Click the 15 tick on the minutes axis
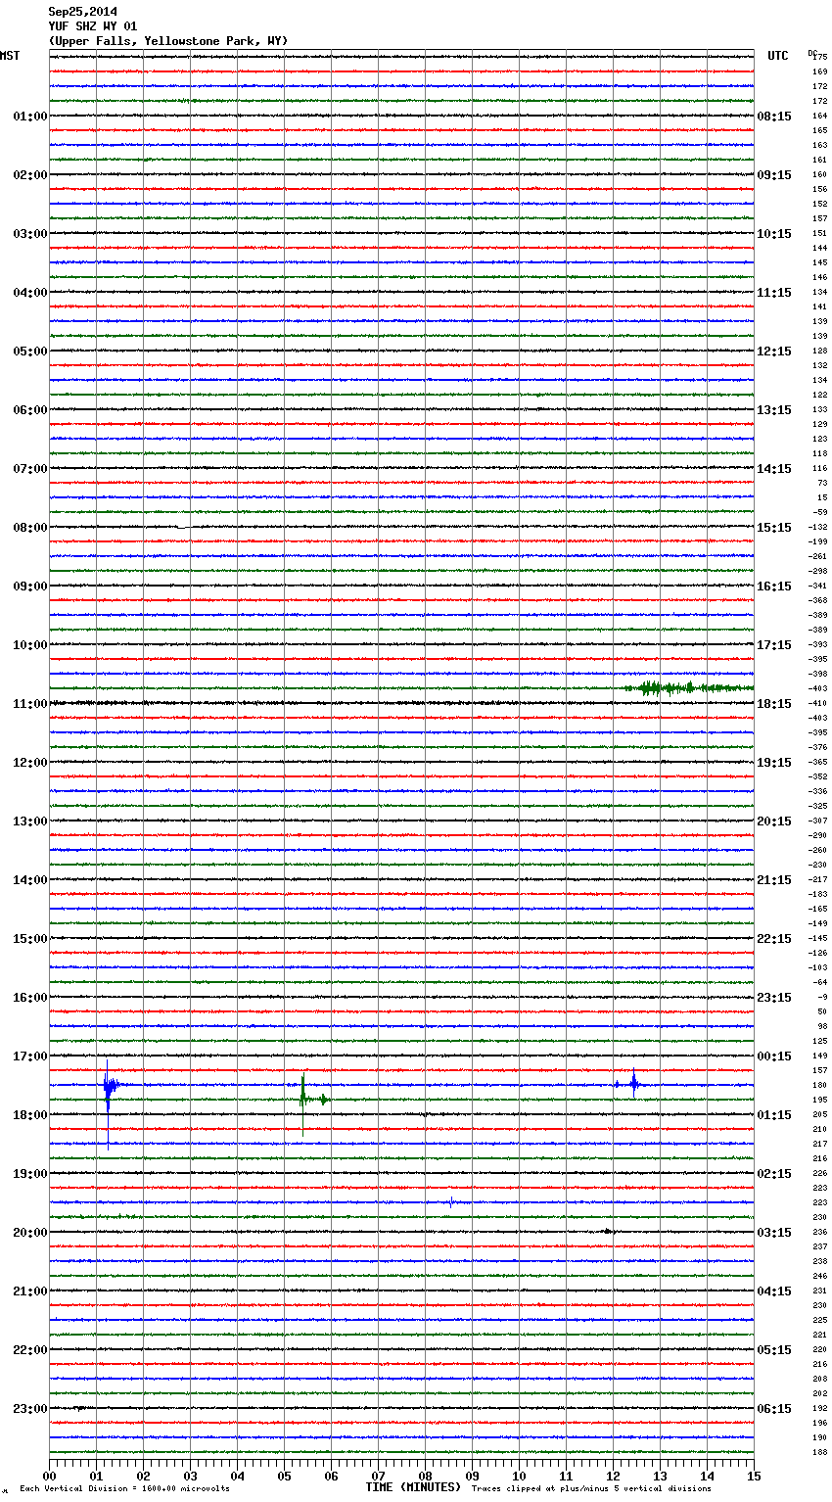832x1502 pixels. point(754,1477)
